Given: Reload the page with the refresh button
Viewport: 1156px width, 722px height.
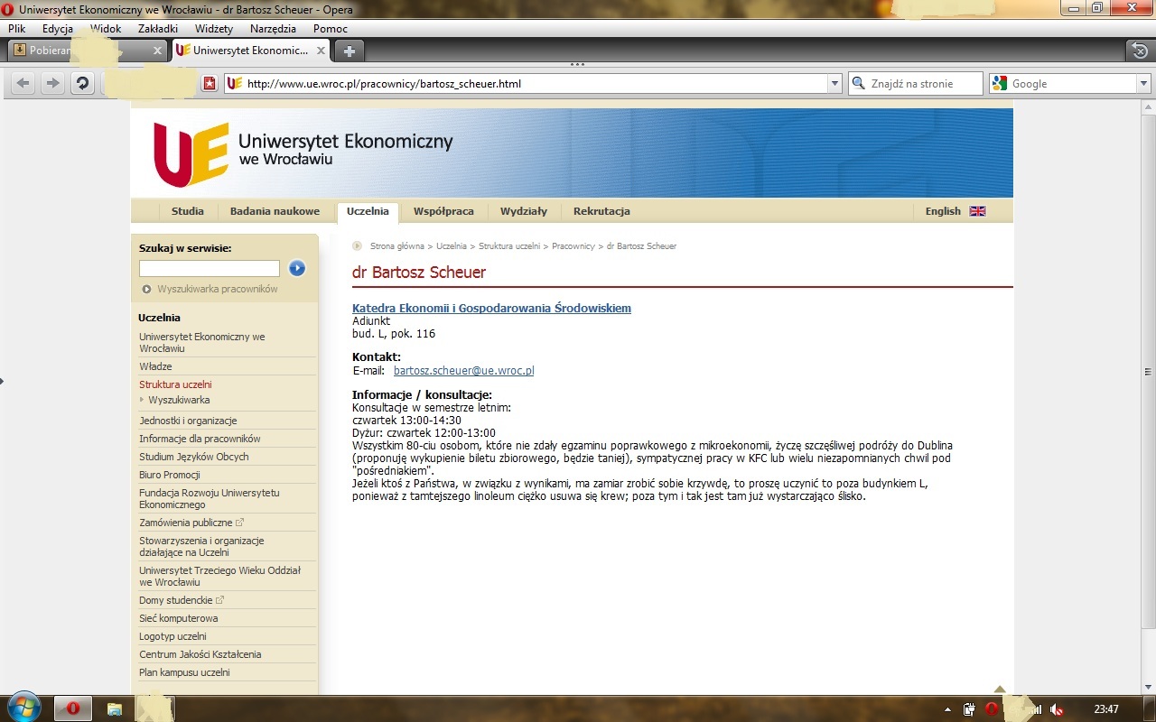Looking at the screenshot, I should click(x=82, y=83).
